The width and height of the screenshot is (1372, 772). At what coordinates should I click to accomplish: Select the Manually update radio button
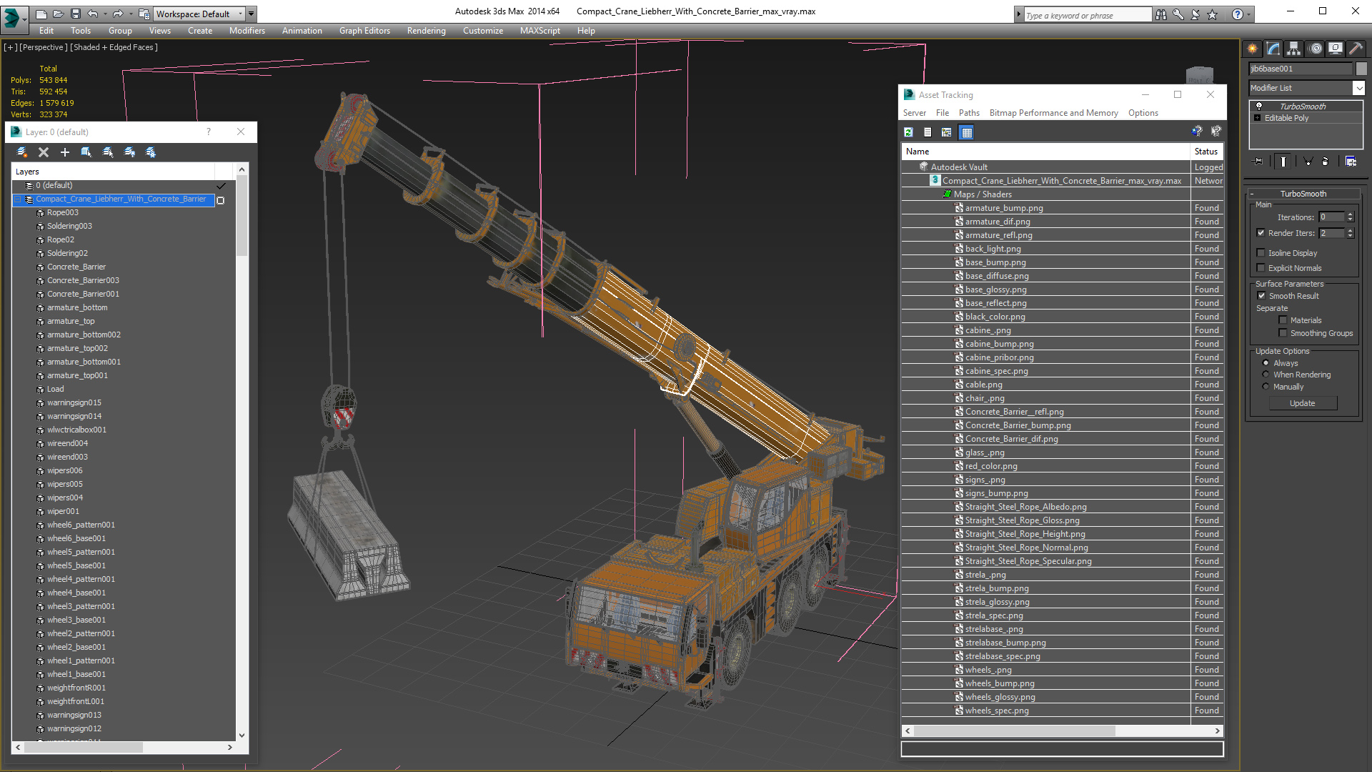(1266, 387)
